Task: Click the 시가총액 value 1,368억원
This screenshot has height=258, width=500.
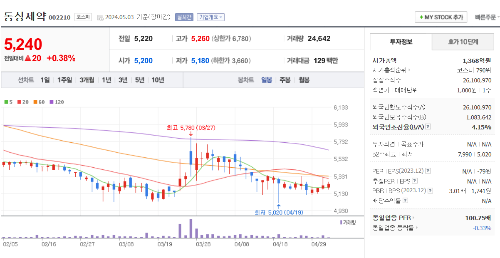Action: 477,60
